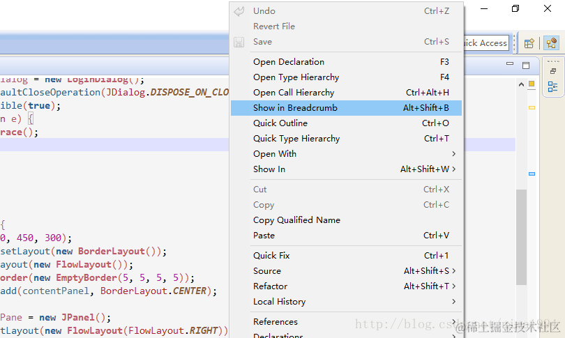This screenshot has height=338, width=565.
Task: Click the editor scrollbar up arrow
Action: click(521, 84)
